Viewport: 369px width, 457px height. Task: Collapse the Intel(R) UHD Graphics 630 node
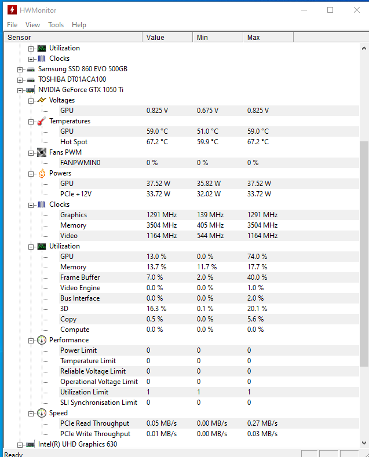[20, 445]
